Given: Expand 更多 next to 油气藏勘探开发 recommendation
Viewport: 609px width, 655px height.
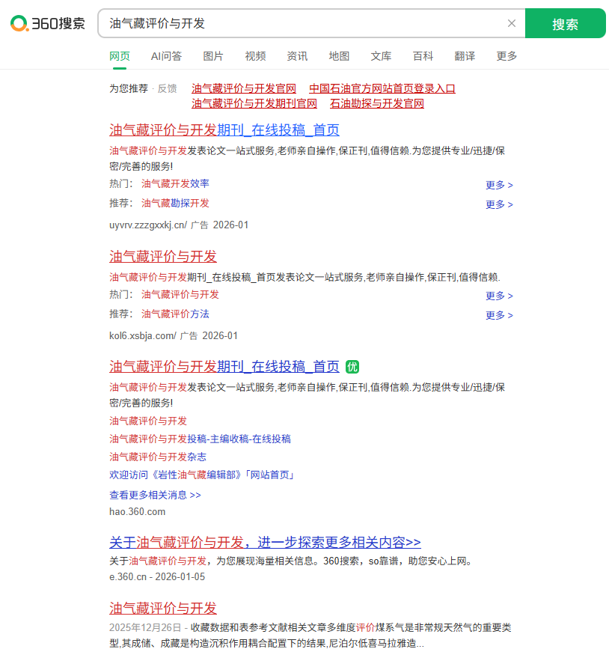Looking at the screenshot, I should tap(498, 204).
